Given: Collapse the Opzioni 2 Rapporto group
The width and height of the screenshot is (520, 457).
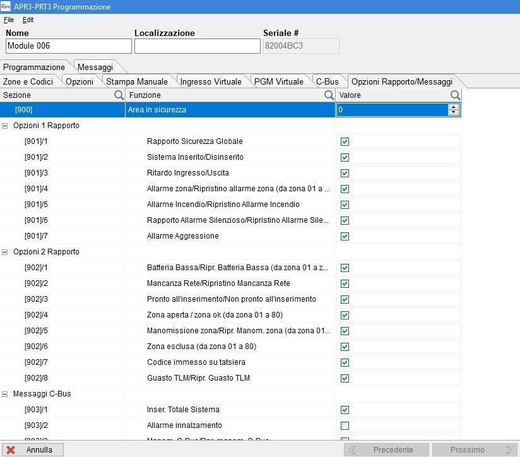Looking at the screenshot, I should (5, 252).
